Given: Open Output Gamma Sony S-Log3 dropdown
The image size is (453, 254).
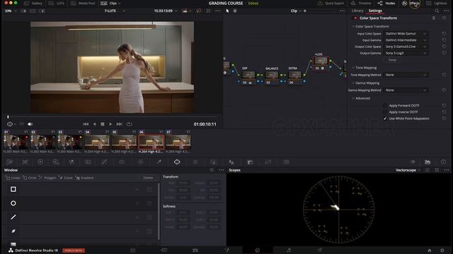Looking at the screenshot, I should tap(406, 54).
